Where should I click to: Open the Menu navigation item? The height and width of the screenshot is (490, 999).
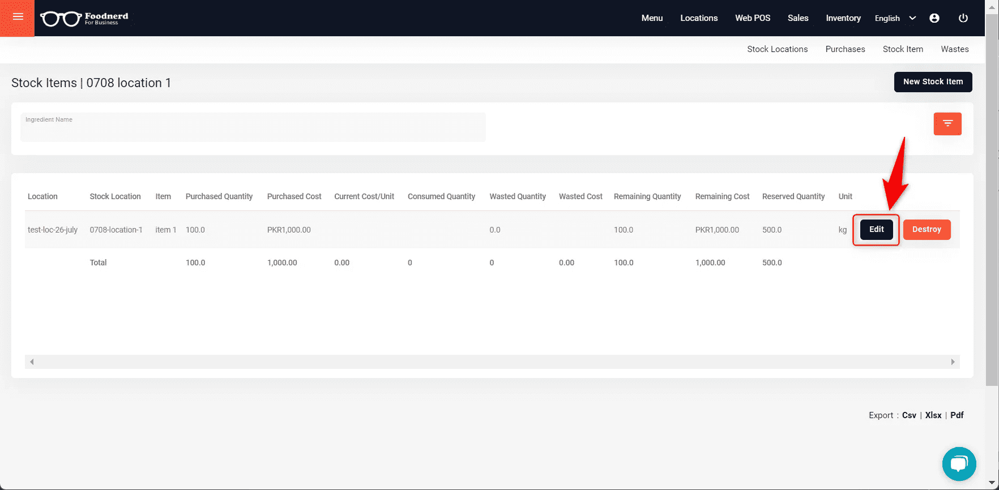pos(652,18)
